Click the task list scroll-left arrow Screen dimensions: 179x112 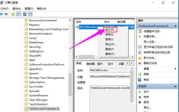(x=76, y=57)
